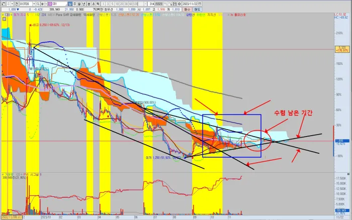The width and height of the screenshot is (352, 220).
Task: Click the purple stock market badge icon
Action: click(50, 4)
